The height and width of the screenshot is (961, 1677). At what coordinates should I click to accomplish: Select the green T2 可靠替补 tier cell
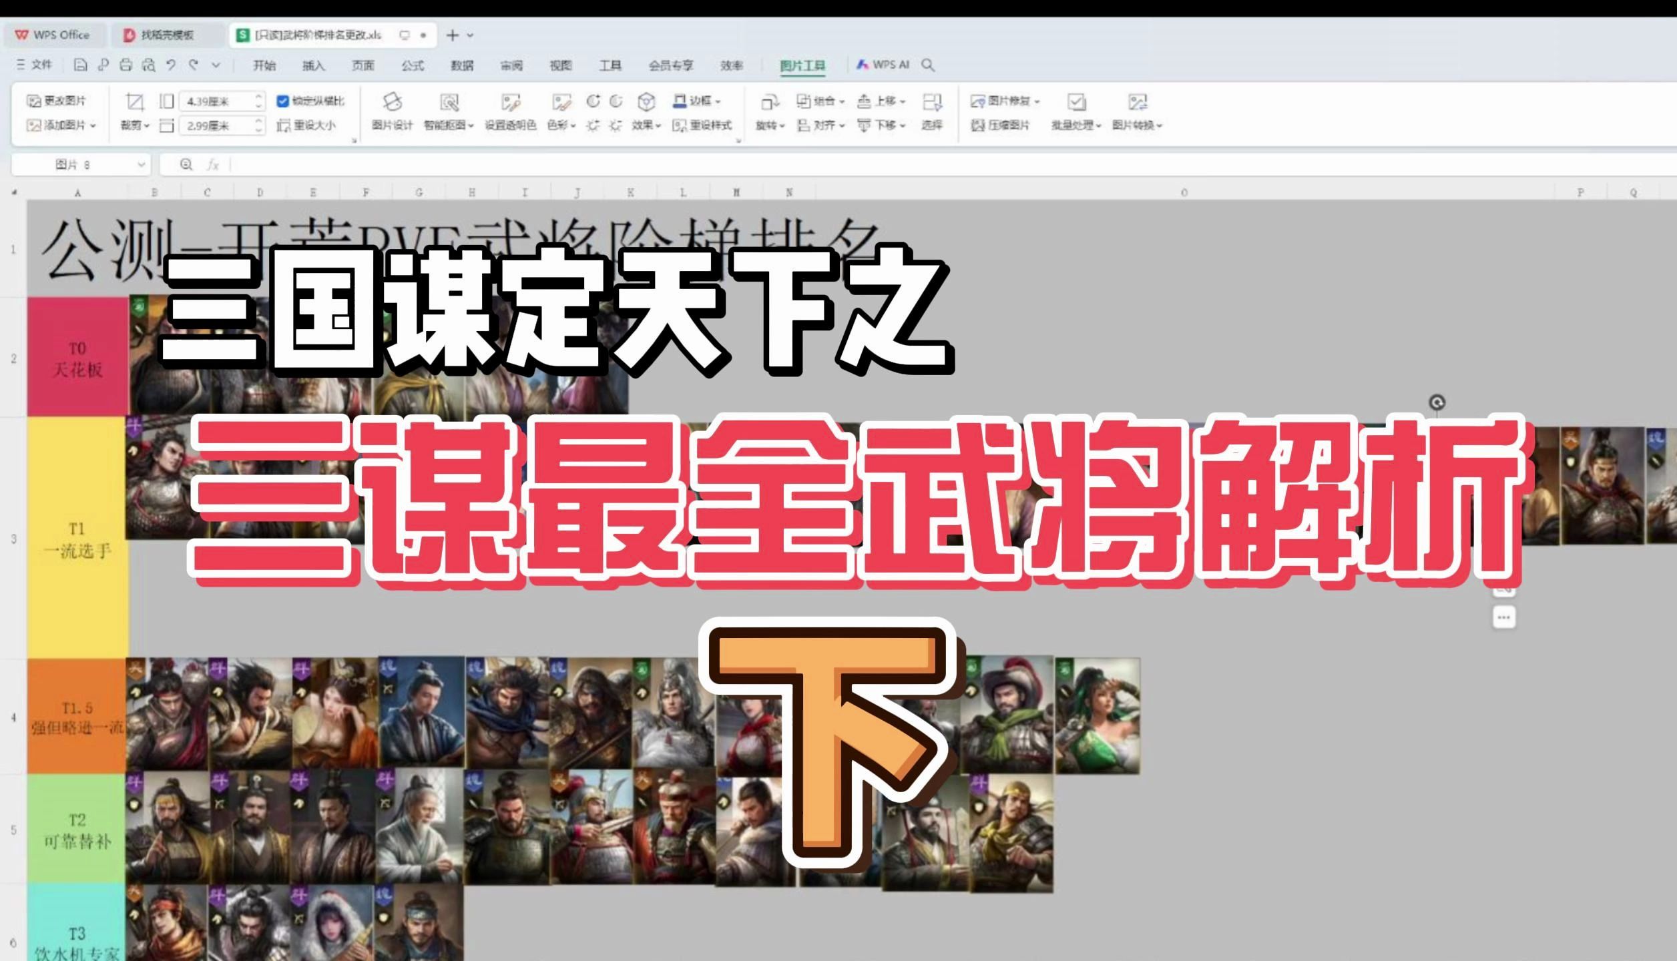point(77,830)
